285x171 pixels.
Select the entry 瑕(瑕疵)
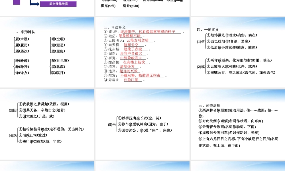click(58, 51)
